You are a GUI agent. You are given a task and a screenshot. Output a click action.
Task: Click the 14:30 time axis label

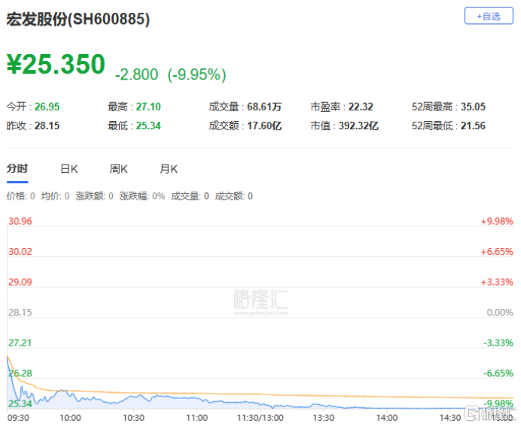click(x=450, y=418)
